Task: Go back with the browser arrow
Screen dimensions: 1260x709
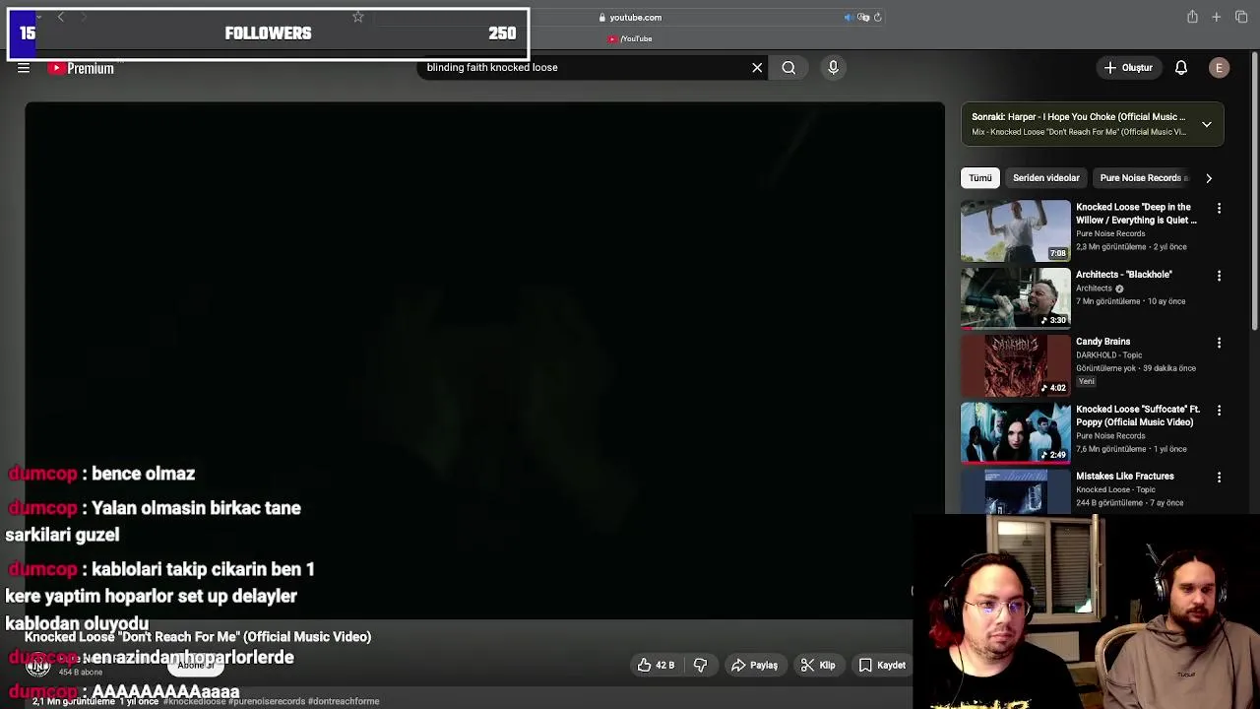Action: pyautogui.click(x=60, y=17)
